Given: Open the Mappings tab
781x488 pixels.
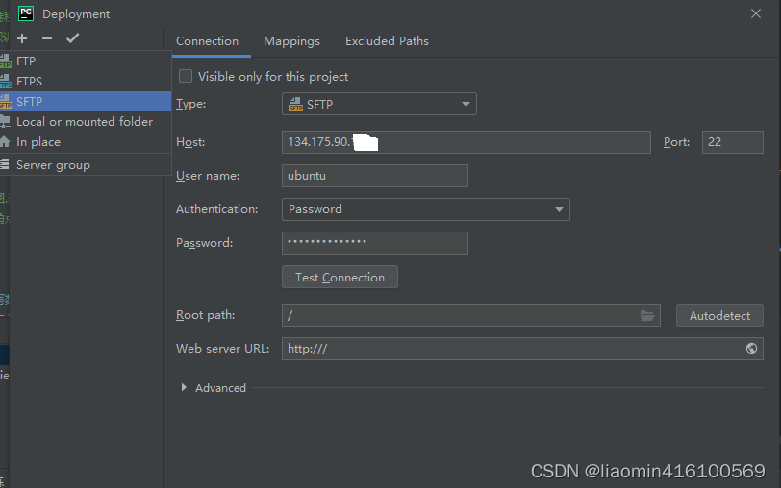Looking at the screenshot, I should coord(291,41).
